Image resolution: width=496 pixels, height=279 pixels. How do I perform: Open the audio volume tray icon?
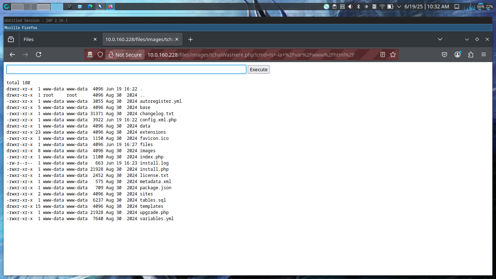350,7
